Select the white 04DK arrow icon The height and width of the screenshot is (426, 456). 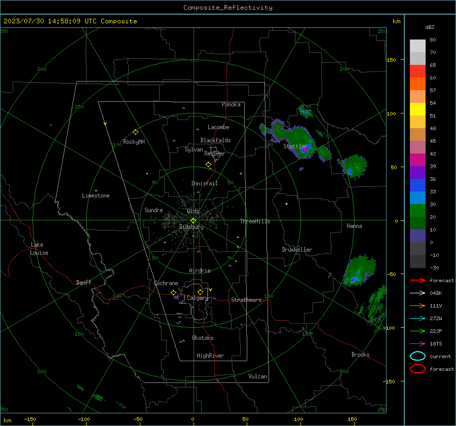[417, 293]
